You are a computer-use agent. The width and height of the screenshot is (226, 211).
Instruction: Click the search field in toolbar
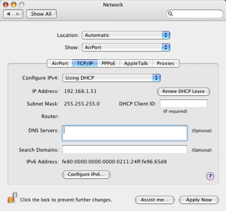coord(195,14)
